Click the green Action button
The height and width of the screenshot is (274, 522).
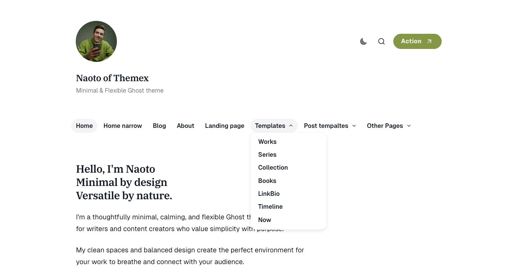coord(417,41)
